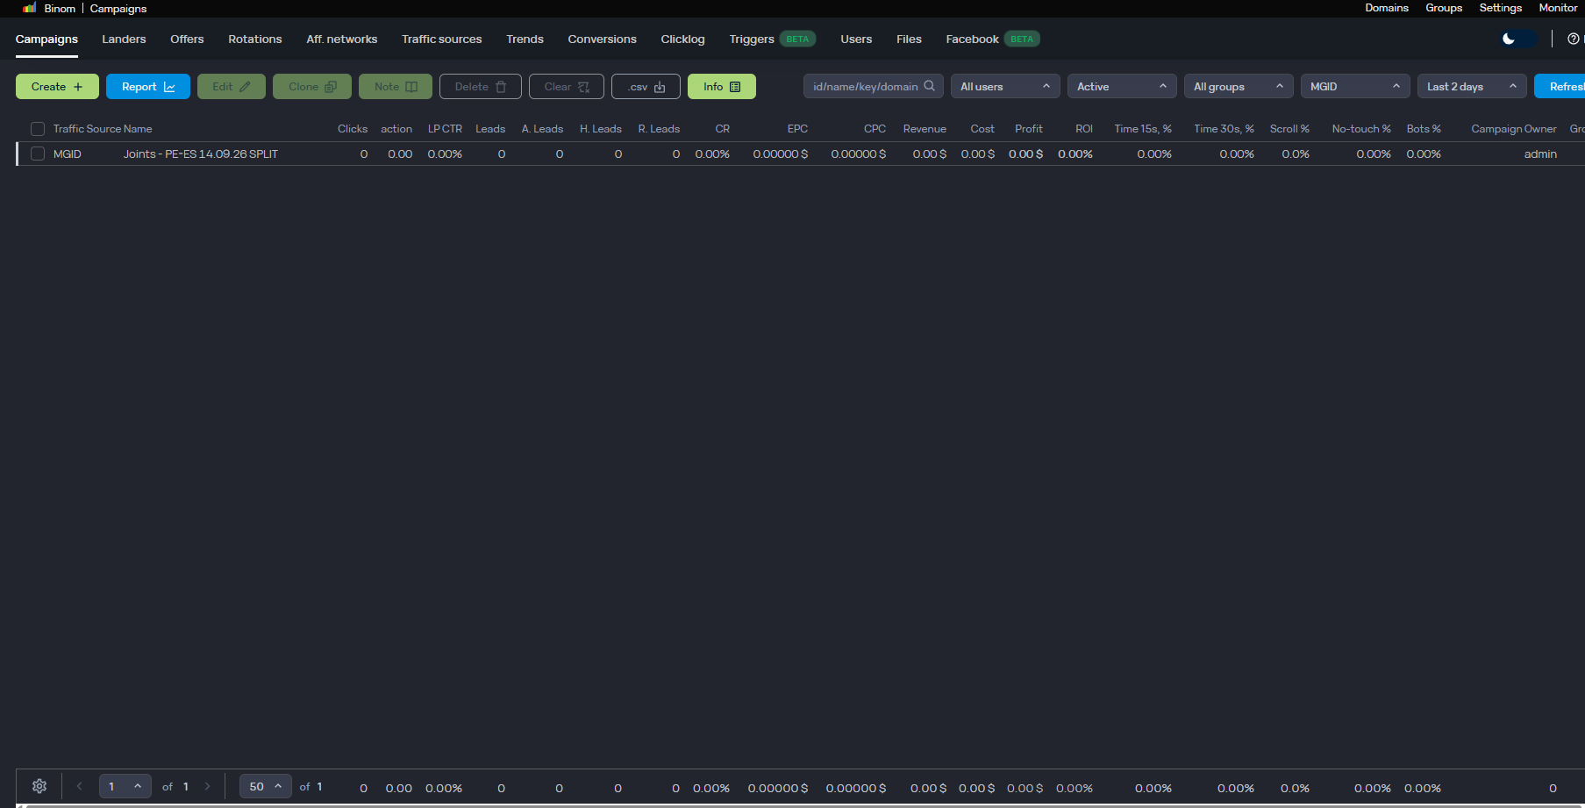Click the Refresh button
The image size is (1585, 808).
pos(1560,86)
